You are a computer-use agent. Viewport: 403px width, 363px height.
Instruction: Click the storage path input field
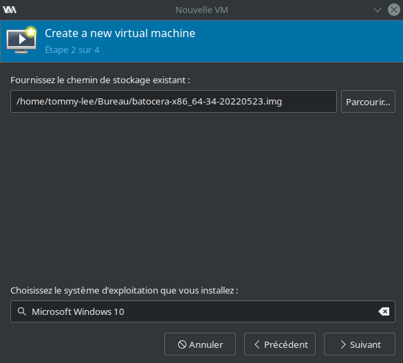click(173, 101)
